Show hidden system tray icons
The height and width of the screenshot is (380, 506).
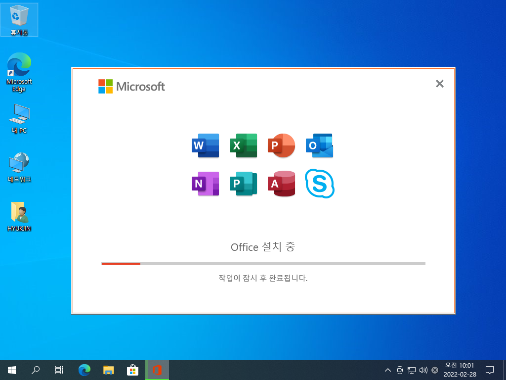(388, 370)
